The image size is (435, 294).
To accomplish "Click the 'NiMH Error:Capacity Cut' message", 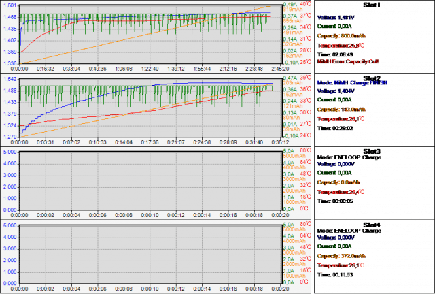I will 347,61.
